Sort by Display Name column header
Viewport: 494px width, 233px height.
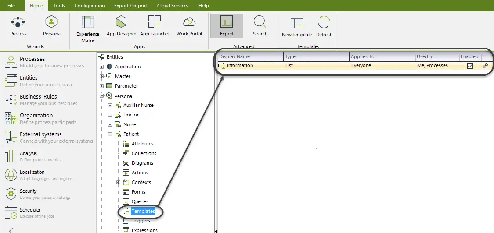250,56
